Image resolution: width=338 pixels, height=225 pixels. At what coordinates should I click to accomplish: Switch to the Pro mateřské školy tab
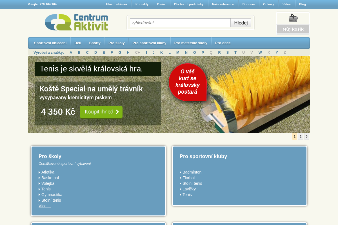[x=191, y=43]
